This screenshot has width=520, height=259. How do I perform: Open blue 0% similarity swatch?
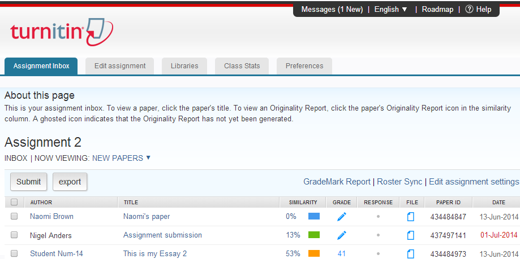point(313,216)
